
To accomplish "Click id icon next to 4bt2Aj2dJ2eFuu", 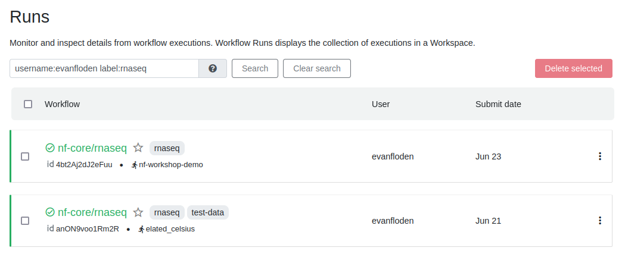I will click(50, 165).
